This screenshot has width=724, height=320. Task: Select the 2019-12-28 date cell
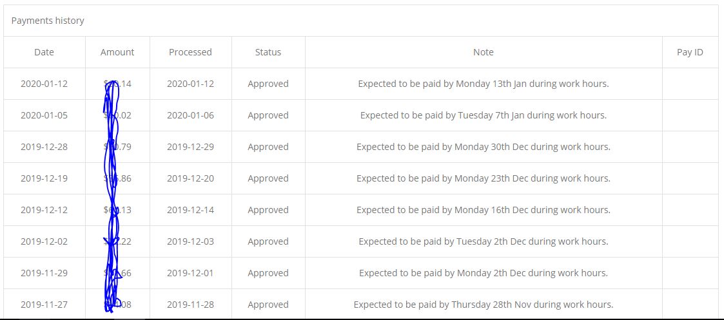pos(44,147)
